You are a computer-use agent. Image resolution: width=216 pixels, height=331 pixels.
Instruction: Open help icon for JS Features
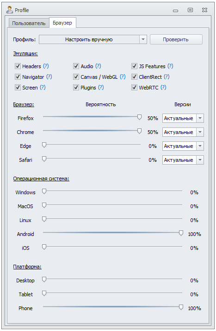coord(170,66)
